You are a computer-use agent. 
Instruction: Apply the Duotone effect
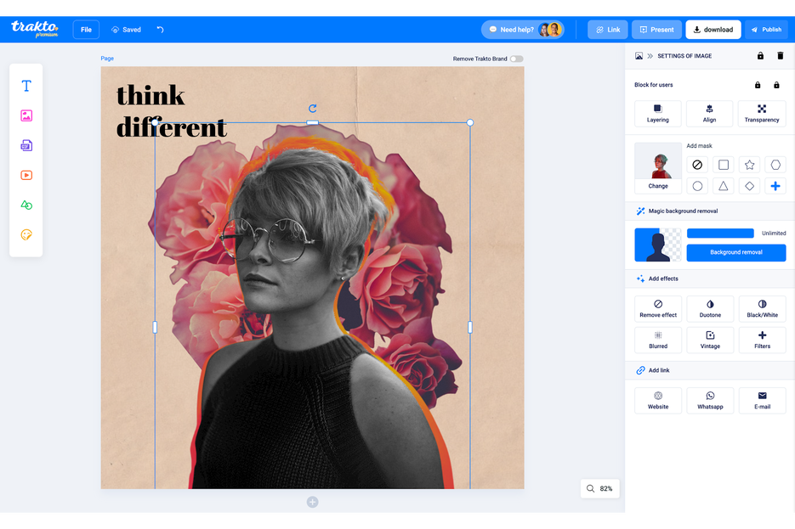pyautogui.click(x=710, y=309)
